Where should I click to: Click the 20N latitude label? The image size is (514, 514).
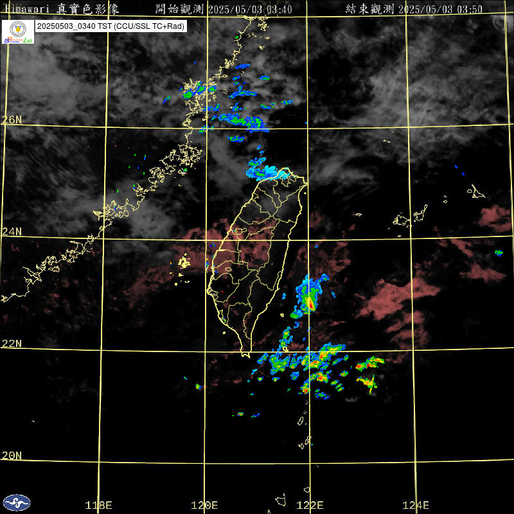(x=12, y=456)
